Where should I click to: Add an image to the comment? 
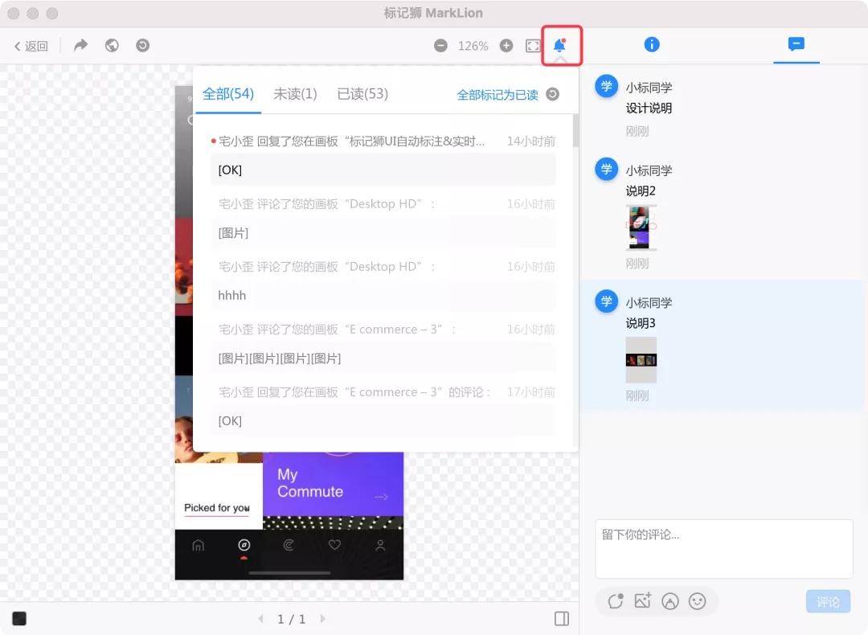point(642,600)
